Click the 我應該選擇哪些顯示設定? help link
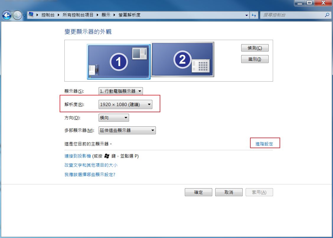This screenshot has width=333, height=238. point(90,174)
